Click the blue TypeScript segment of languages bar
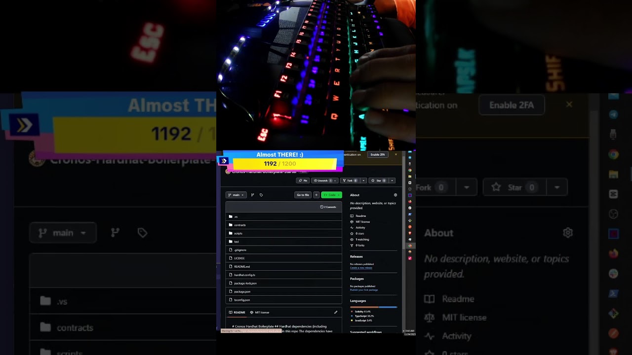632x355 pixels. coord(388,307)
